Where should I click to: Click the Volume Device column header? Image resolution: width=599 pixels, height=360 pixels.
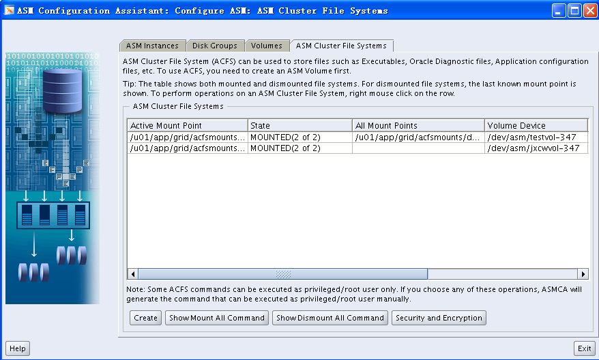pos(536,125)
